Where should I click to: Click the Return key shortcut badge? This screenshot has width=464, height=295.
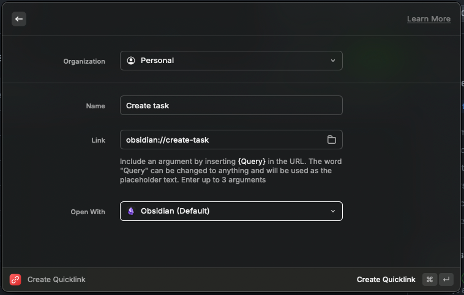[446, 280]
